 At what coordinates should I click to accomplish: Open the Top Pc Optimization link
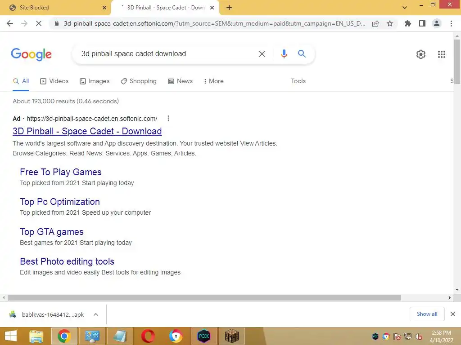coord(60,202)
